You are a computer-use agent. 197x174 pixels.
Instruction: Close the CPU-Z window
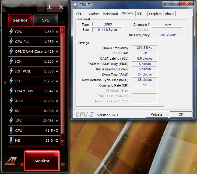click(187, 3)
